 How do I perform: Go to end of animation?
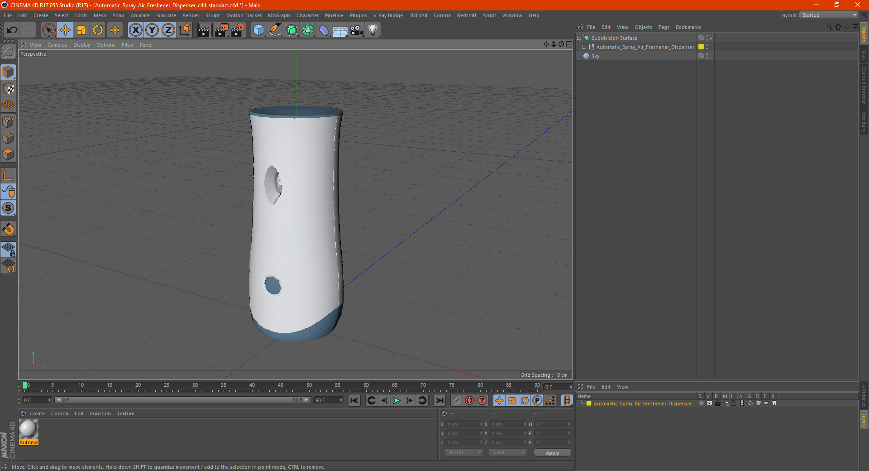[x=439, y=400]
